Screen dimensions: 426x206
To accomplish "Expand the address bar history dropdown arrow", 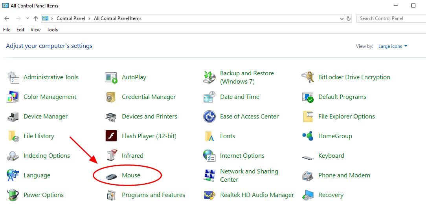I will tap(342, 19).
